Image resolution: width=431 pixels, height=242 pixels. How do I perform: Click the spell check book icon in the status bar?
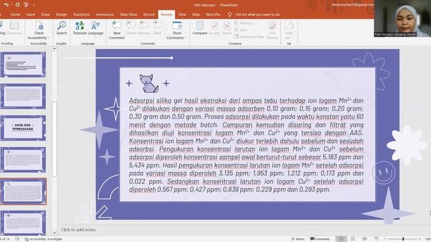17,239
